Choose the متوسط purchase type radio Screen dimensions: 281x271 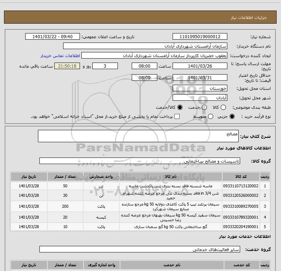point(211,116)
